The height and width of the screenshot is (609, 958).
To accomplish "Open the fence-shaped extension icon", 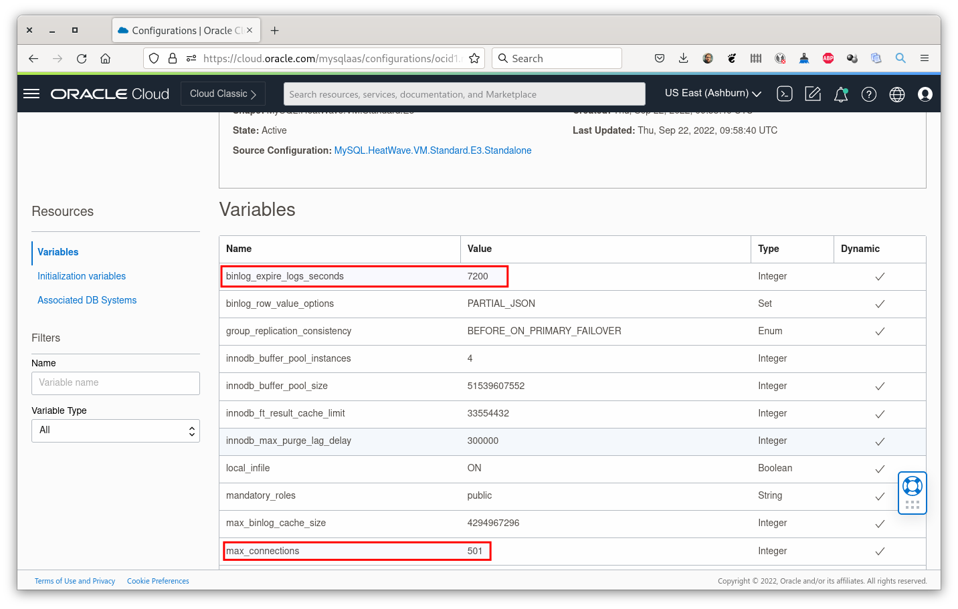I will pyautogui.click(x=756, y=59).
